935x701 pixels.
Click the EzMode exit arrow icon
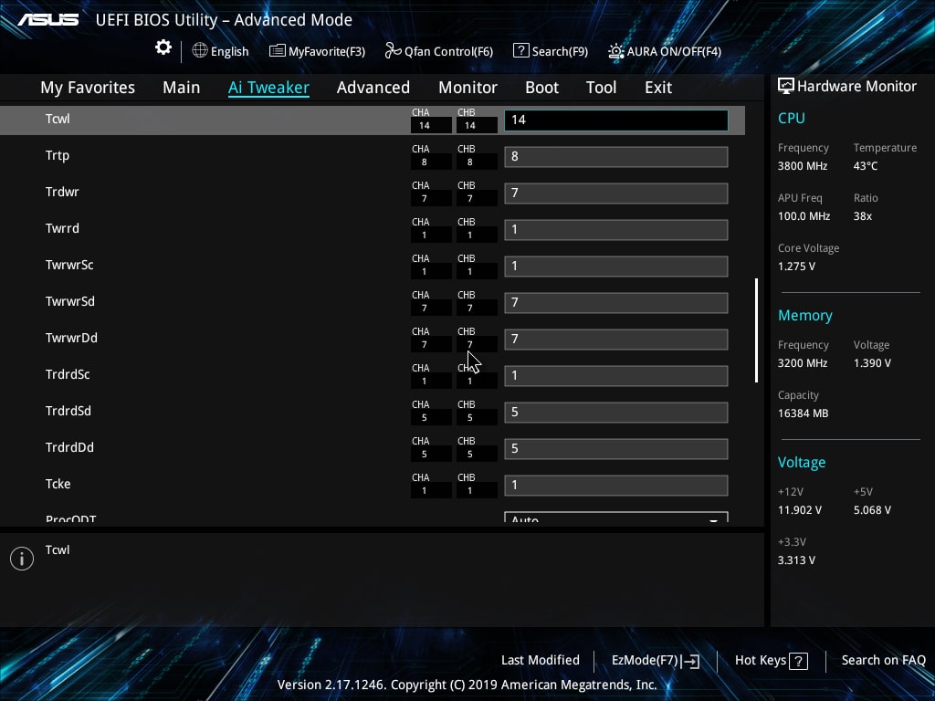click(x=690, y=661)
